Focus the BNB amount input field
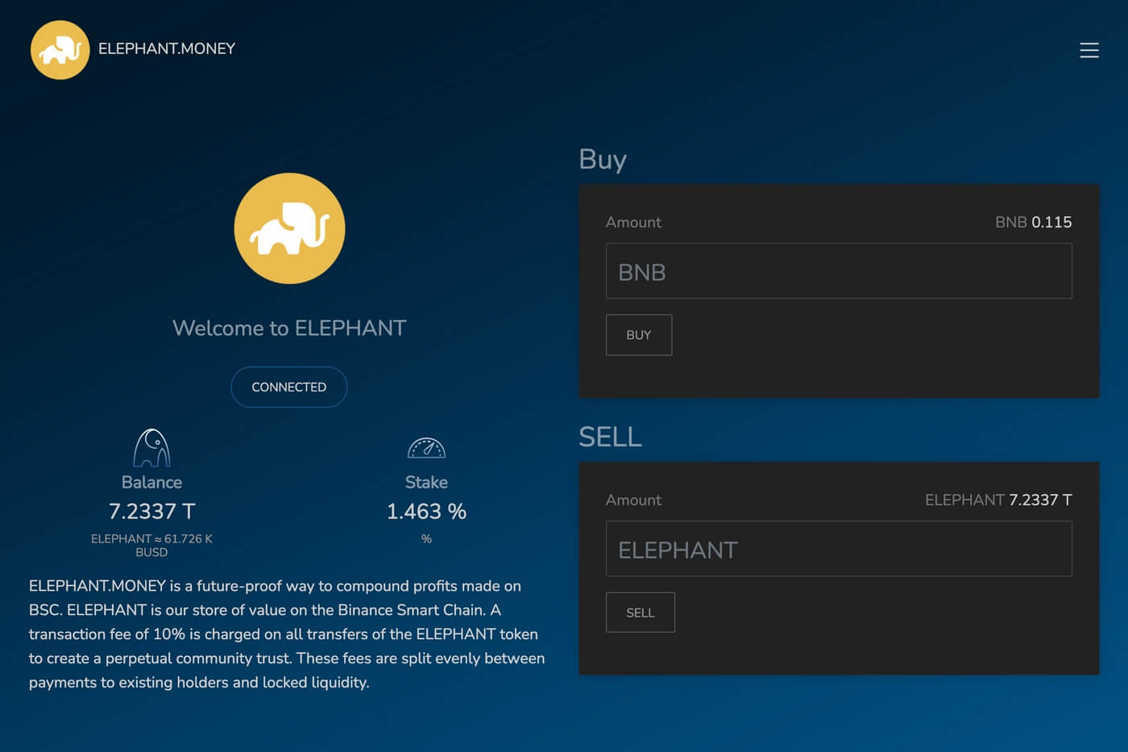 point(839,271)
